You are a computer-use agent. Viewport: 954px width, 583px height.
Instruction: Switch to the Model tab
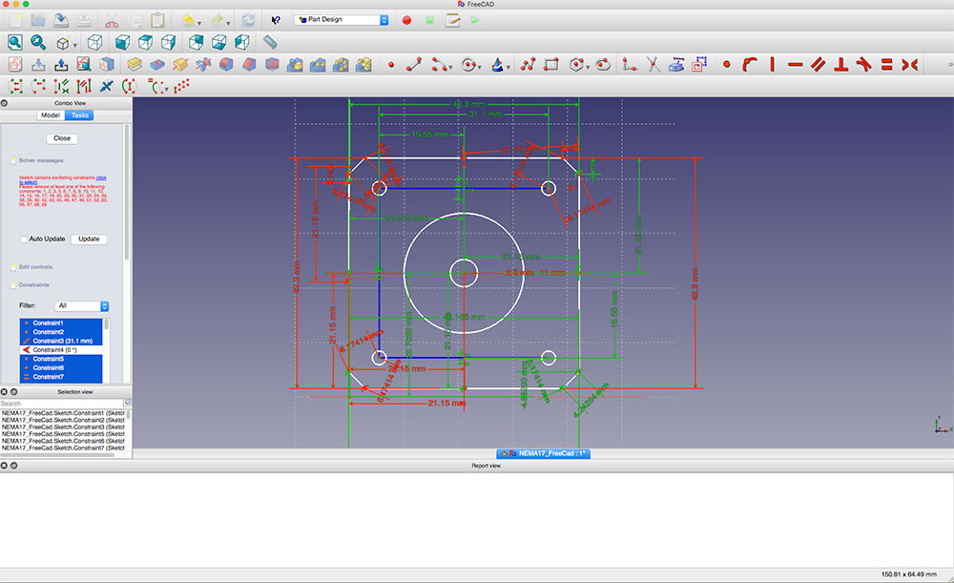(x=51, y=115)
